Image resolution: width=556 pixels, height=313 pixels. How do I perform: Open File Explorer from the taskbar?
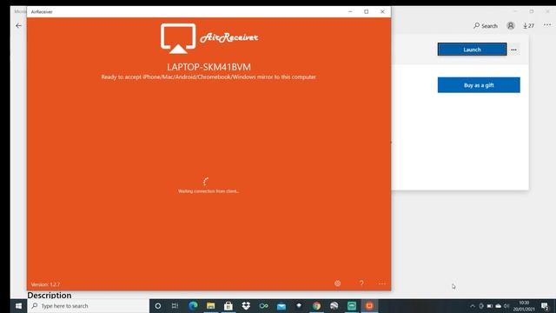pyautogui.click(x=210, y=306)
